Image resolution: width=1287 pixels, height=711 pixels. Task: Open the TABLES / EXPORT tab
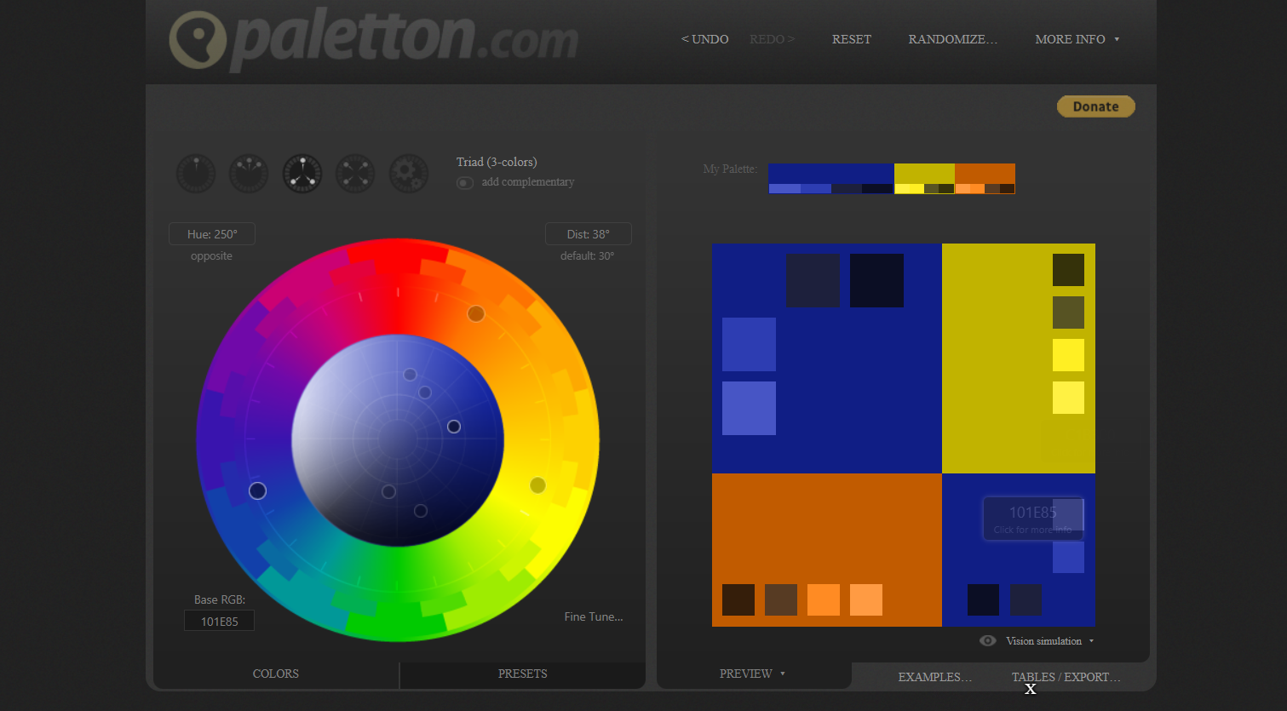pyautogui.click(x=1065, y=677)
